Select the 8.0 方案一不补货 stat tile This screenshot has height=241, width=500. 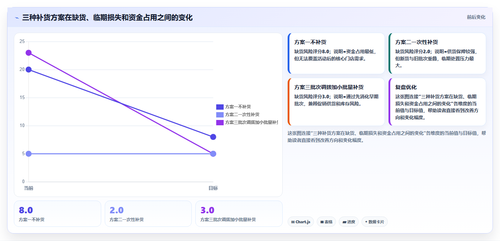[58, 214]
